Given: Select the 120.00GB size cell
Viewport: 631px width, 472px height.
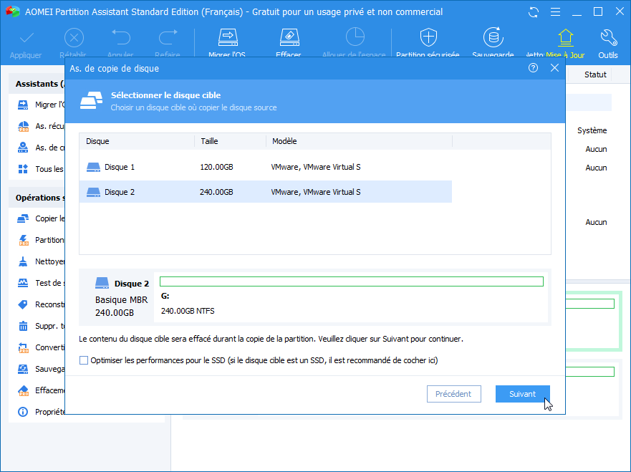Looking at the screenshot, I should pyautogui.click(x=216, y=167).
